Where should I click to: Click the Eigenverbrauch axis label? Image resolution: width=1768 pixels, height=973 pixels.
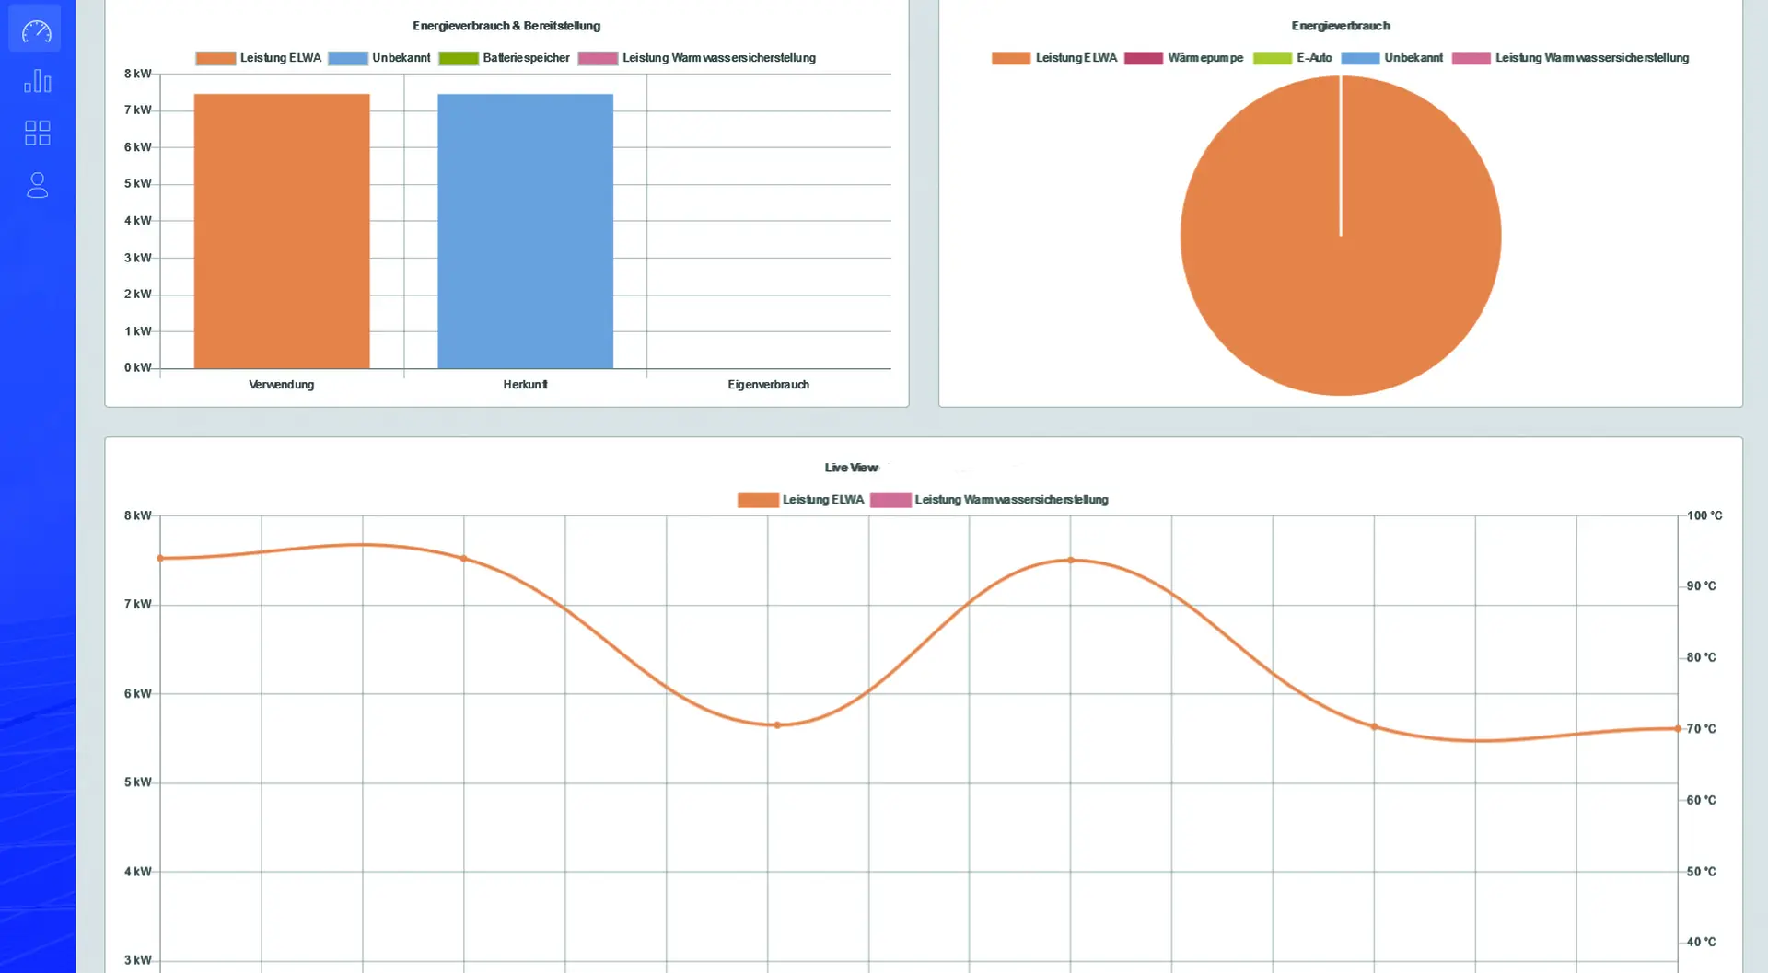coord(768,385)
